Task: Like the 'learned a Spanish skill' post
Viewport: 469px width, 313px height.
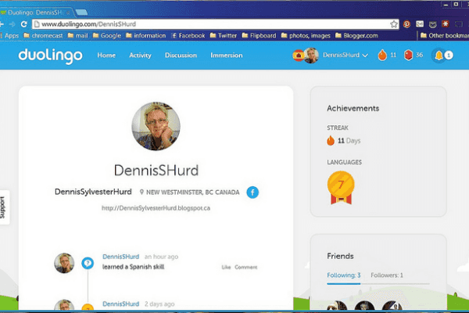Action: 226,267
